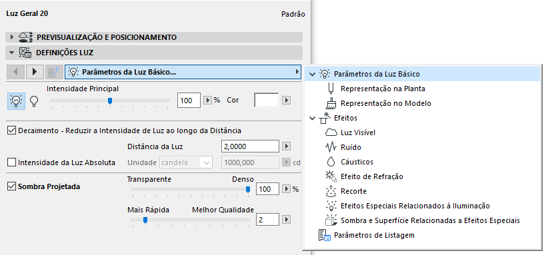The height and width of the screenshot is (255, 546).
Task: Select Efeitos Especiais Relacionados à Iluminação entry
Action: [415, 206]
